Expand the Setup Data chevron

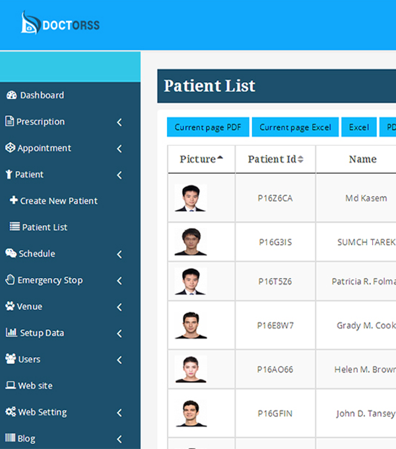click(x=119, y=333)
